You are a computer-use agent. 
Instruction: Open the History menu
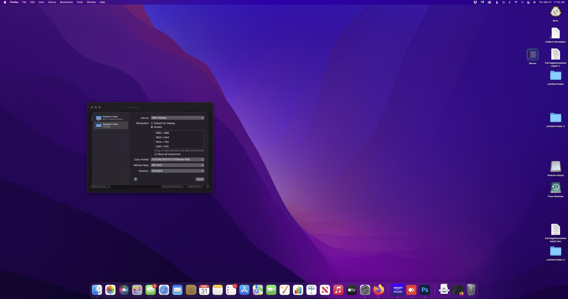point(52,2)
